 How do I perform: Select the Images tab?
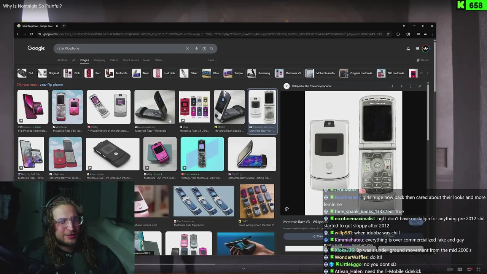tap(84, 60)
